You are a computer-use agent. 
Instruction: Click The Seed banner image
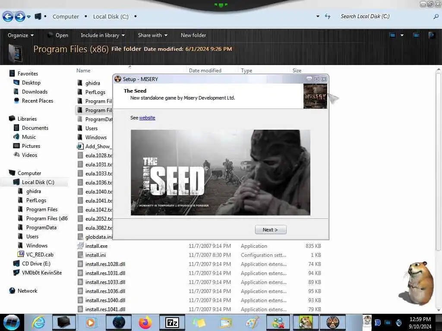click(221, 172)
